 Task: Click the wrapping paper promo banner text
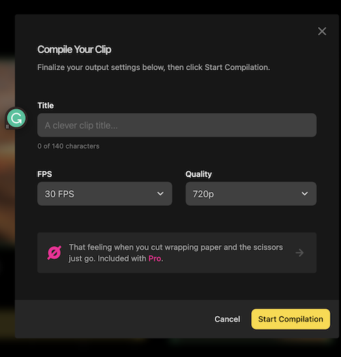pyautogui.click(x=176, y=253)
